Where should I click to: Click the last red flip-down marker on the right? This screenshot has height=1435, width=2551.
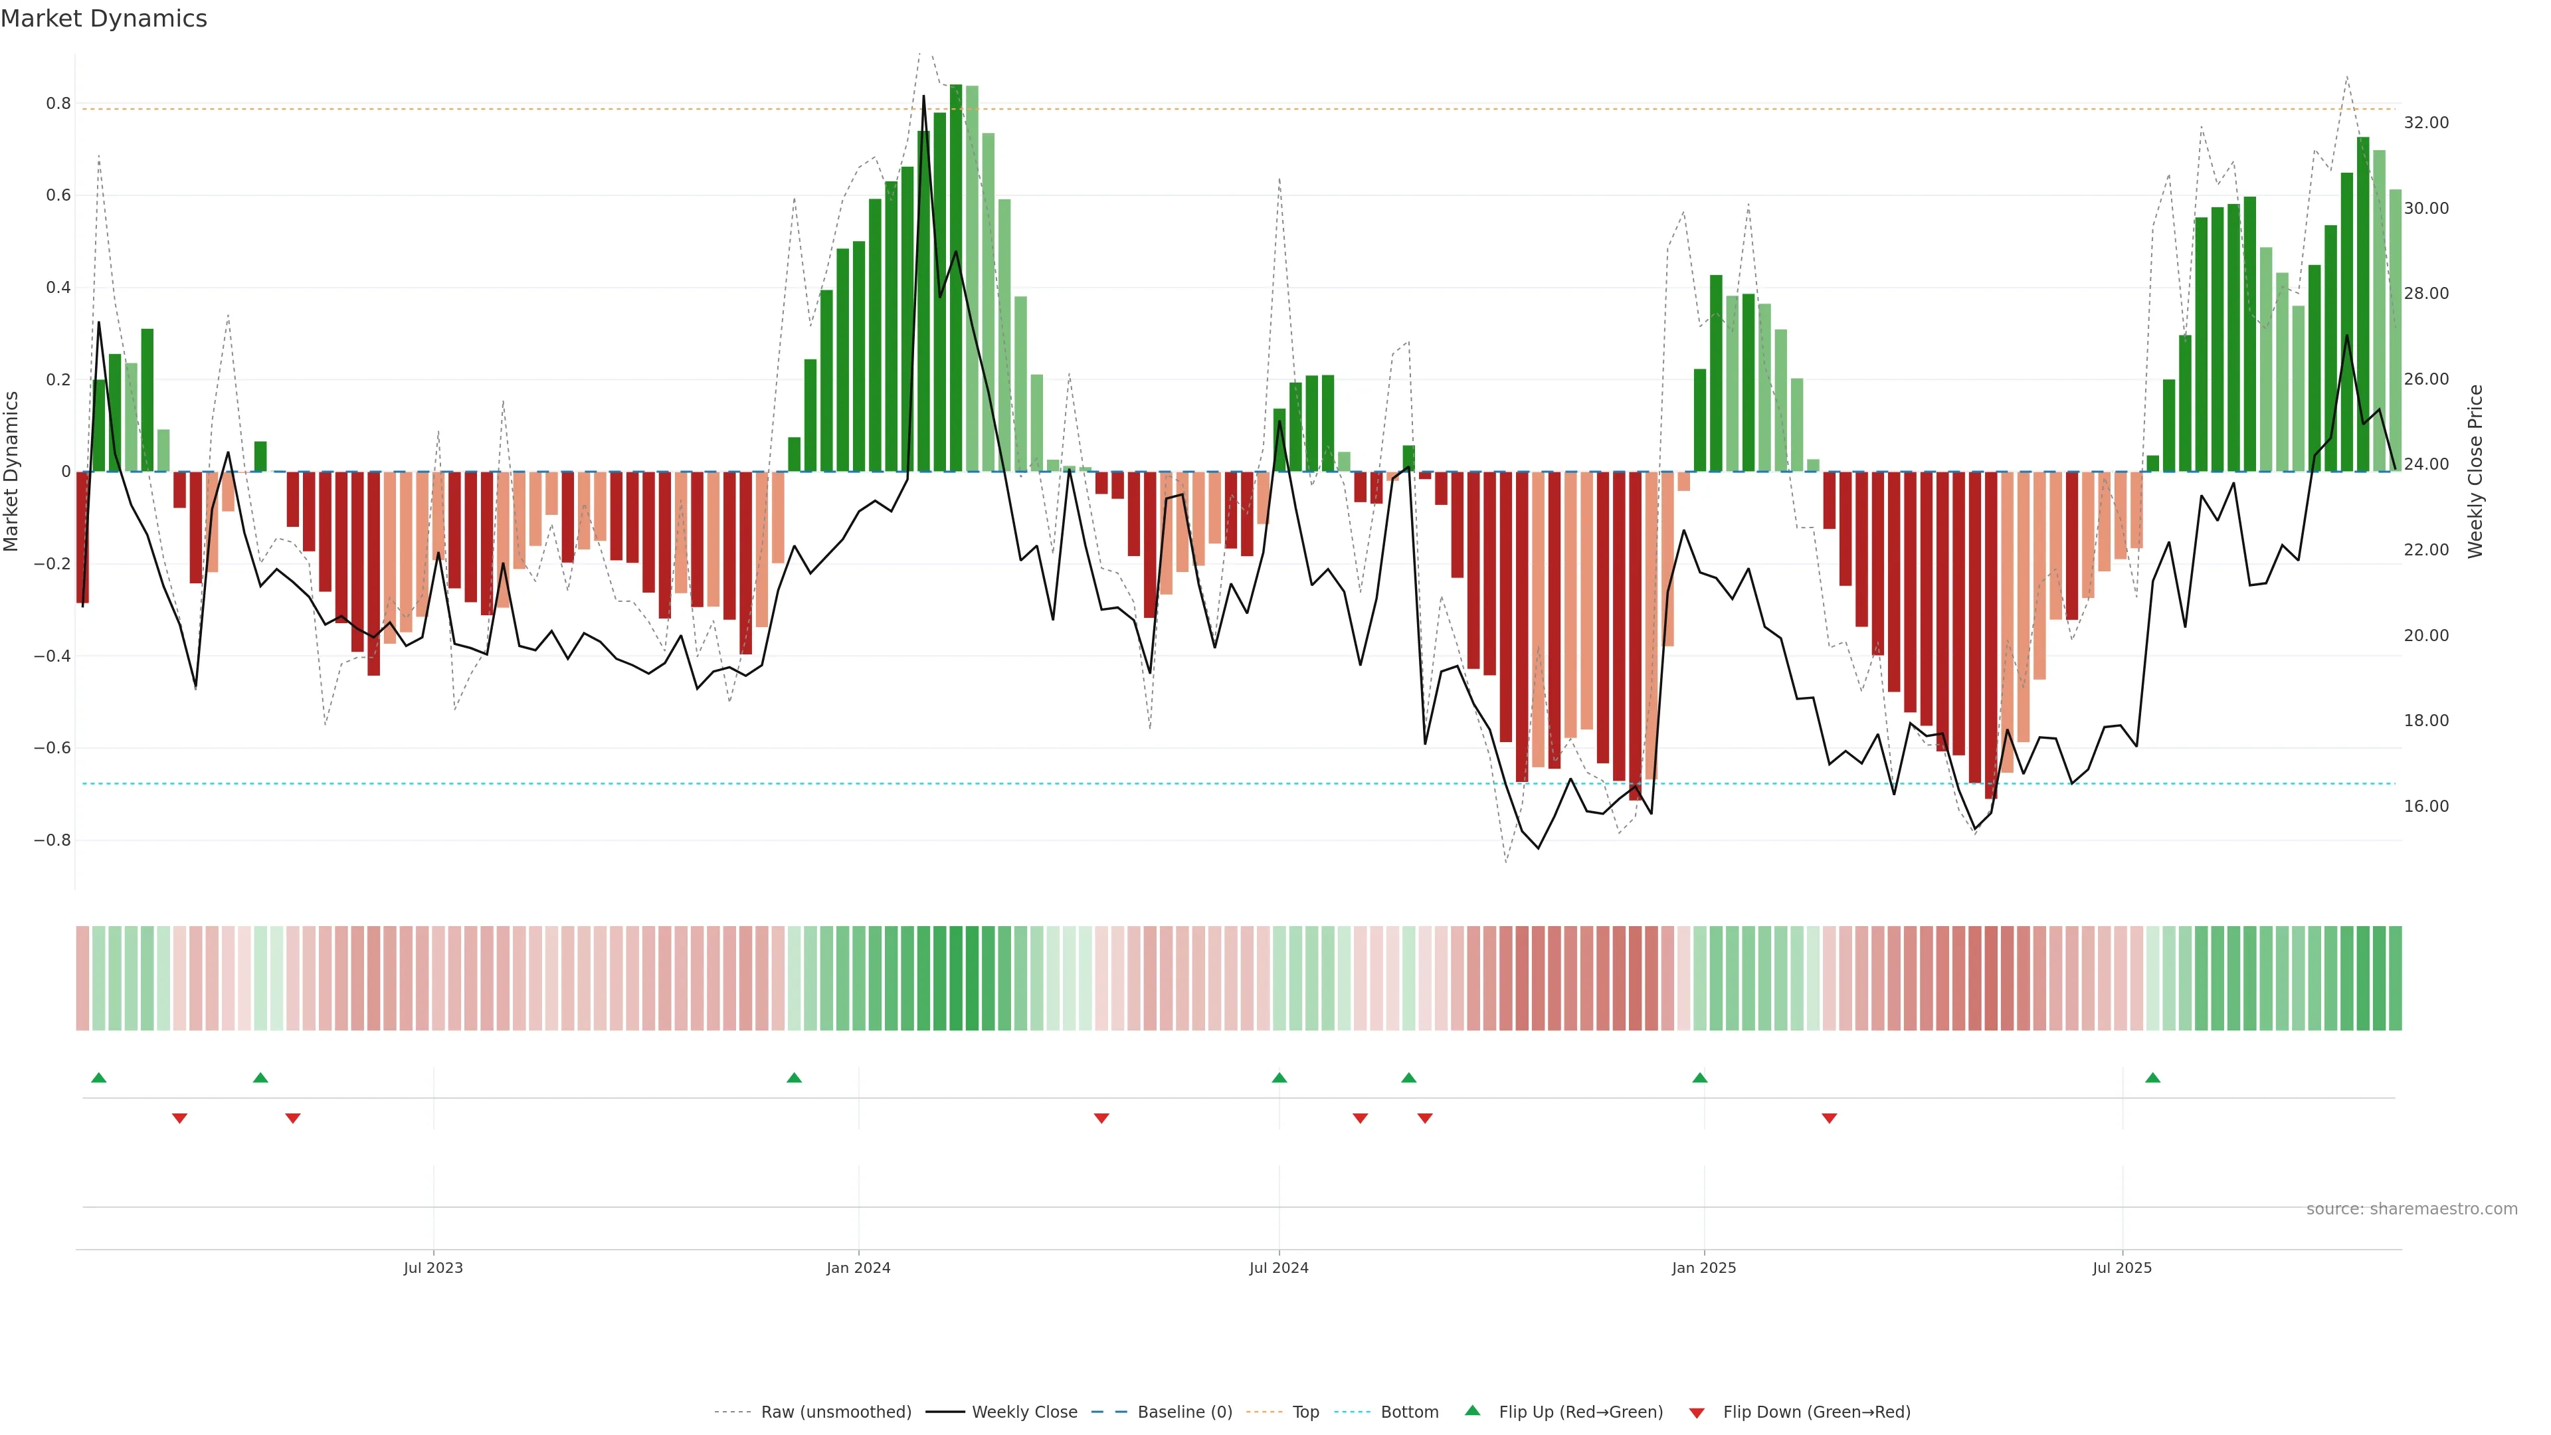[x=1829, y=1118]
